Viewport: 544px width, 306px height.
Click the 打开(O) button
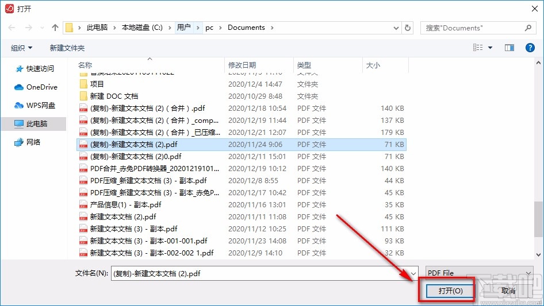click(x=450, y=290)
